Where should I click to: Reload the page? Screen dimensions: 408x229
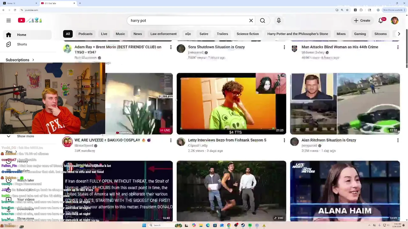[15, 10]
